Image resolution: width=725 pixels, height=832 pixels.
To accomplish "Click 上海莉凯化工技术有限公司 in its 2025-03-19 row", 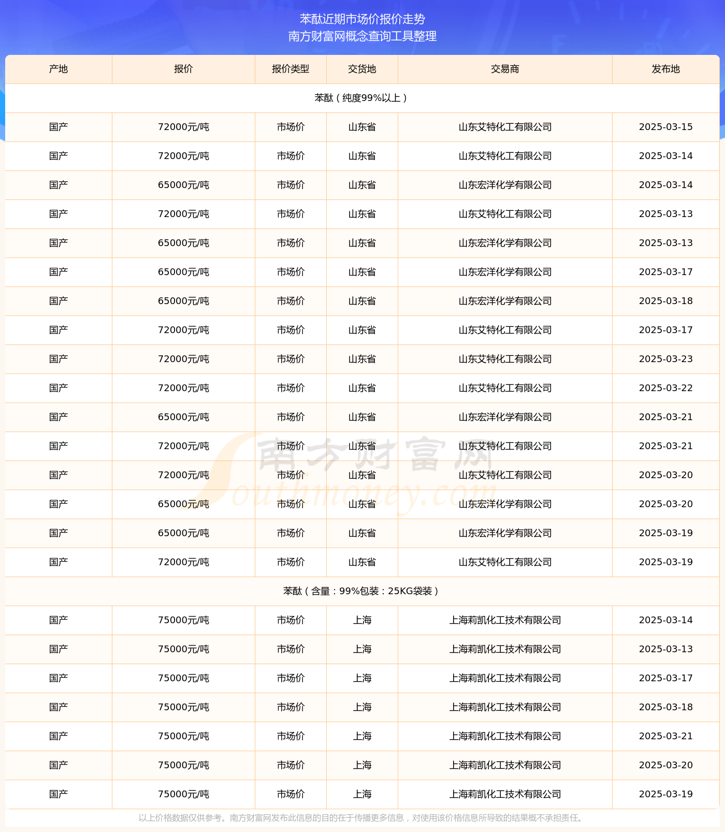I will pos(505,794).
